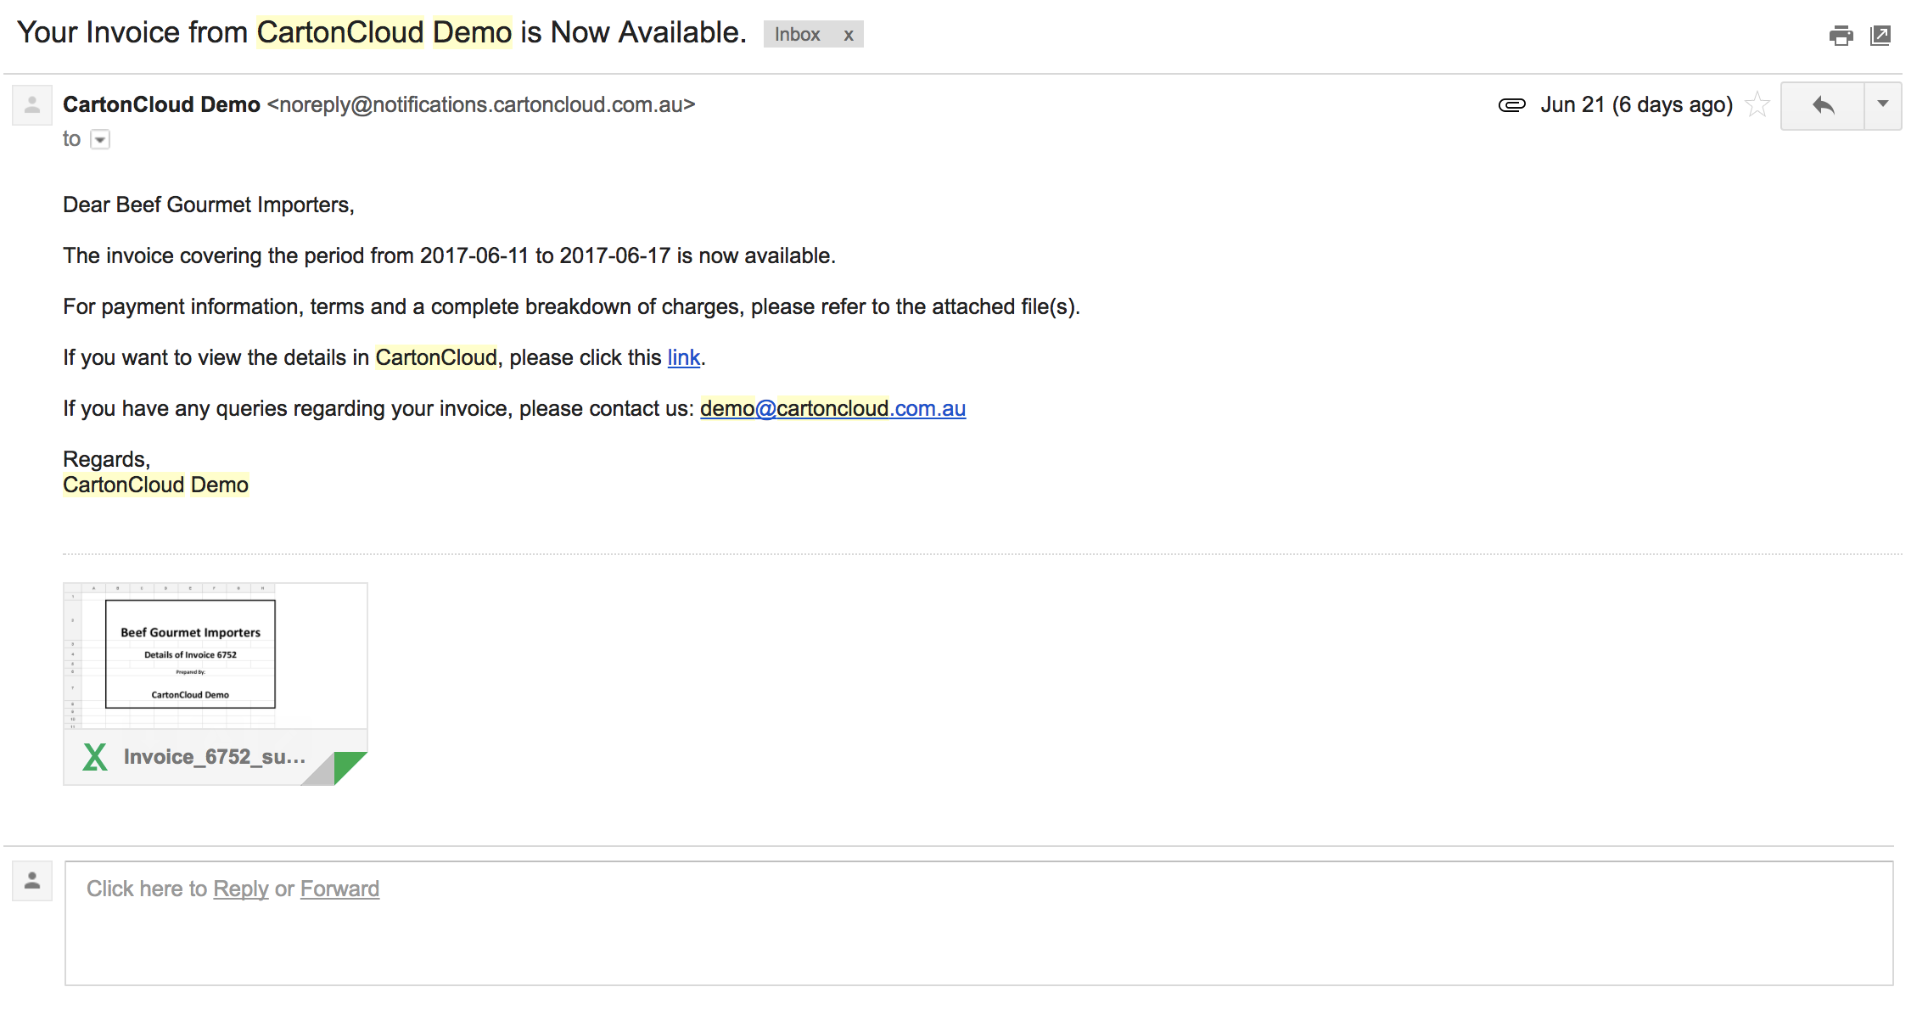Remove the Inbox label with its x
Screen dimensions: 1928x1015
point(848,36)
